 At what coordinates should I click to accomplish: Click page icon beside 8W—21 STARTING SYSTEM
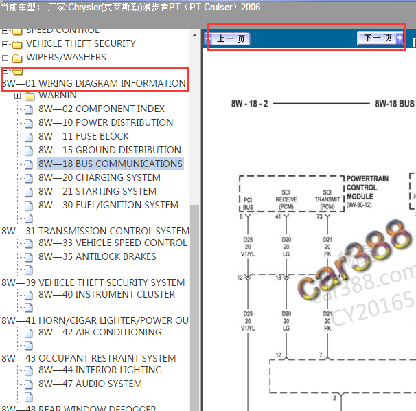29,192
